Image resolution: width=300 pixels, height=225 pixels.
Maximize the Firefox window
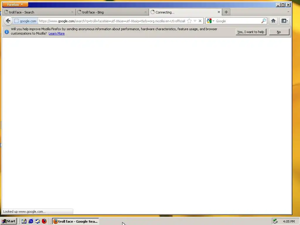pos(283,5)
